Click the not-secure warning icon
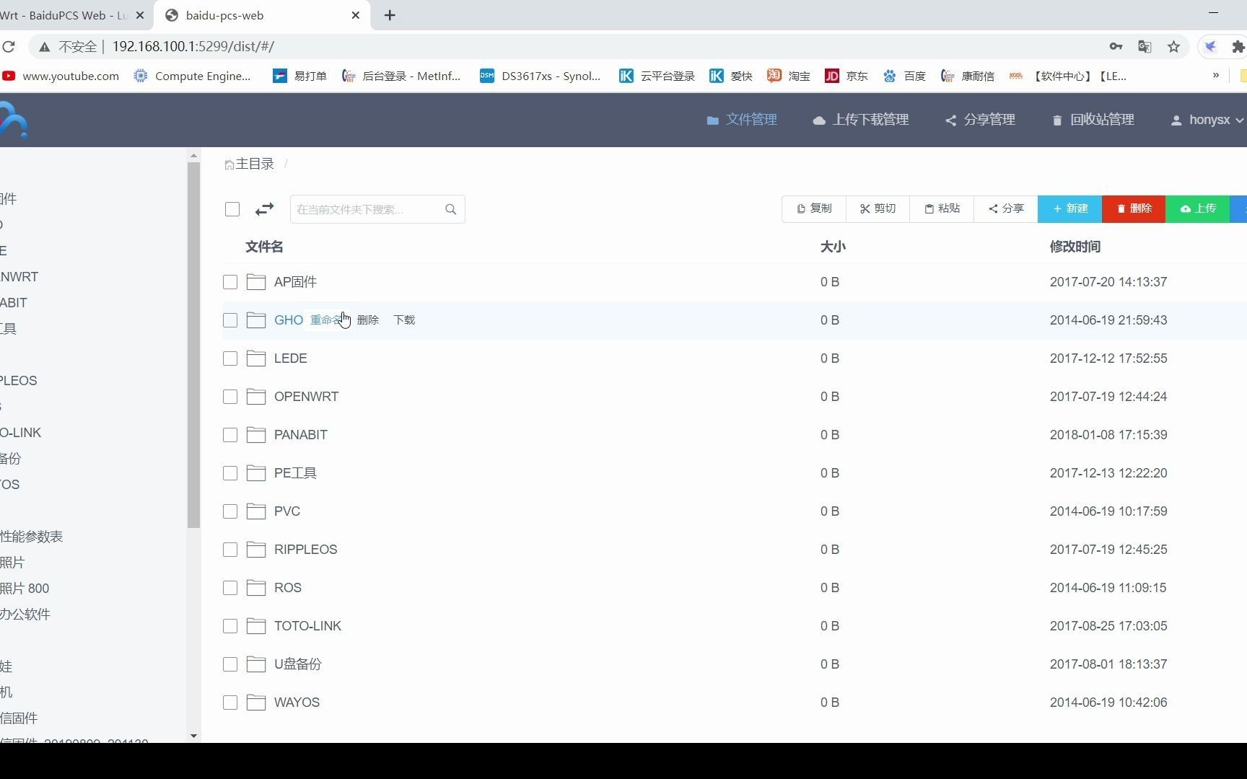The width and height of the screenshot is (1247, 779). 45,47
